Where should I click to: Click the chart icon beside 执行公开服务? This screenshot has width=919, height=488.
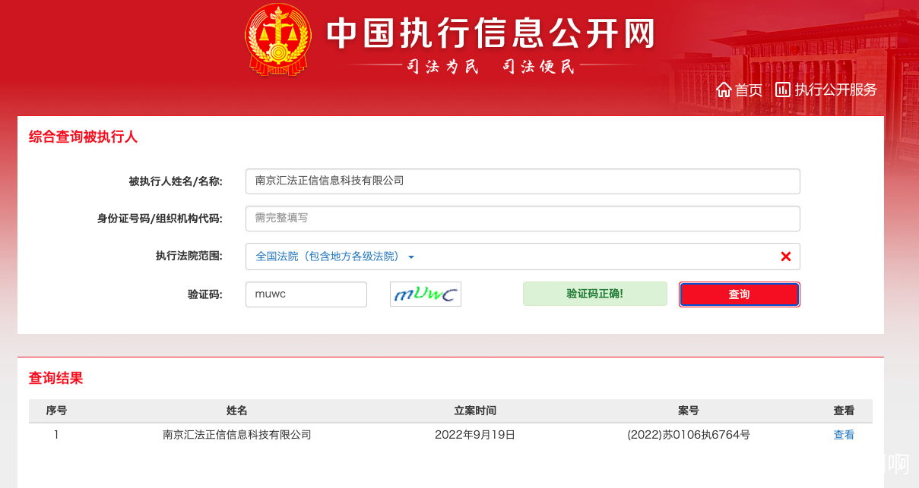tap(783, 90)
